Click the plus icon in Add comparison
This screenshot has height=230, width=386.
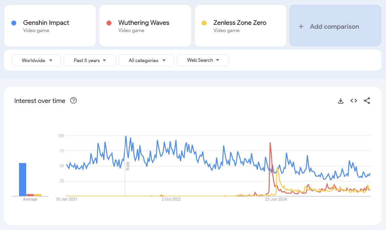pyautogui.click(x=301, y=26)
